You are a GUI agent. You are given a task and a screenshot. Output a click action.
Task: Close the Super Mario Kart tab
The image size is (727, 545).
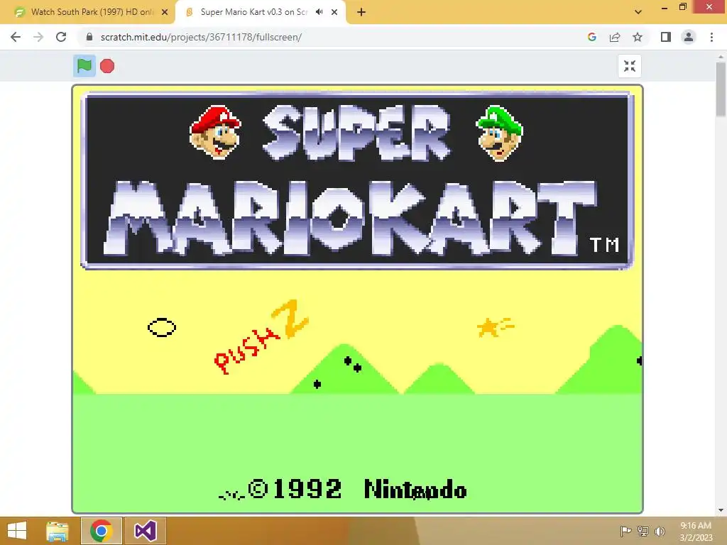334,13
